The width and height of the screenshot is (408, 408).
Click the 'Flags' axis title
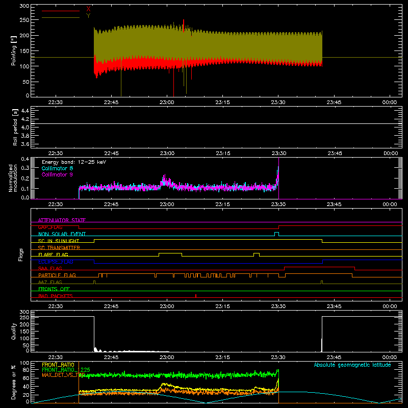pos(20,254)
